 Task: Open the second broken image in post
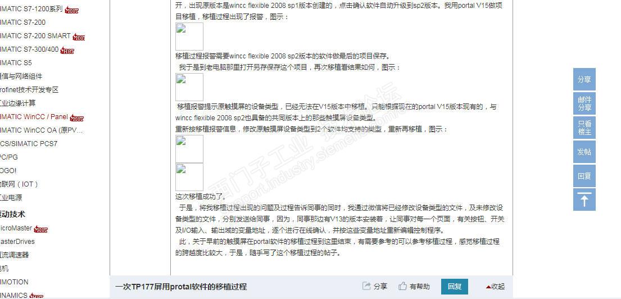pos(189,87)
